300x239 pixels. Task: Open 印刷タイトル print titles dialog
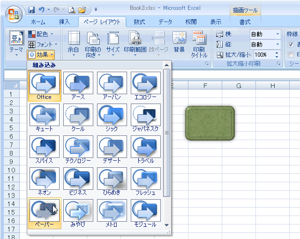199,44
